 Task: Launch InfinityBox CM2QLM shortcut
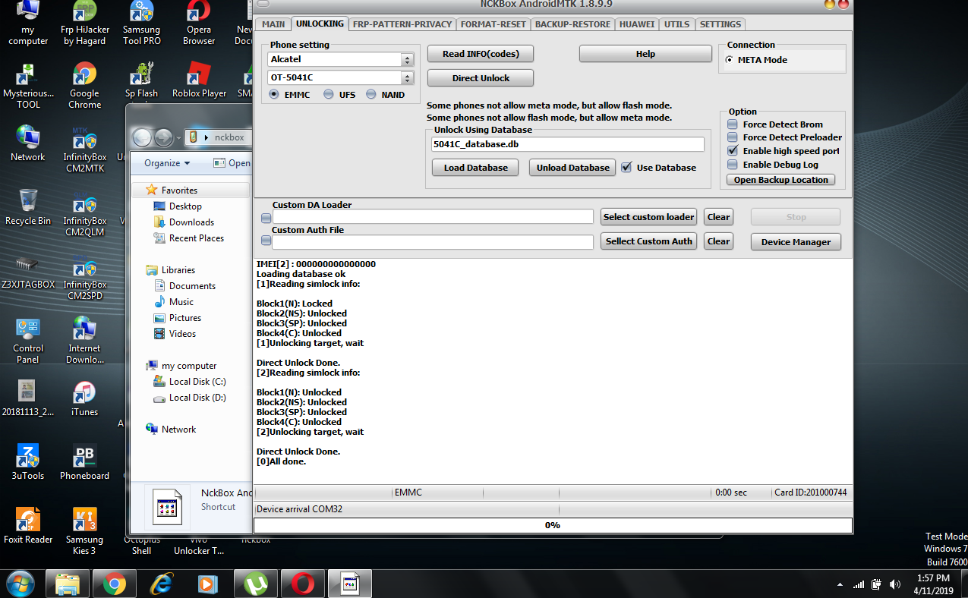(x=84, y=213)
